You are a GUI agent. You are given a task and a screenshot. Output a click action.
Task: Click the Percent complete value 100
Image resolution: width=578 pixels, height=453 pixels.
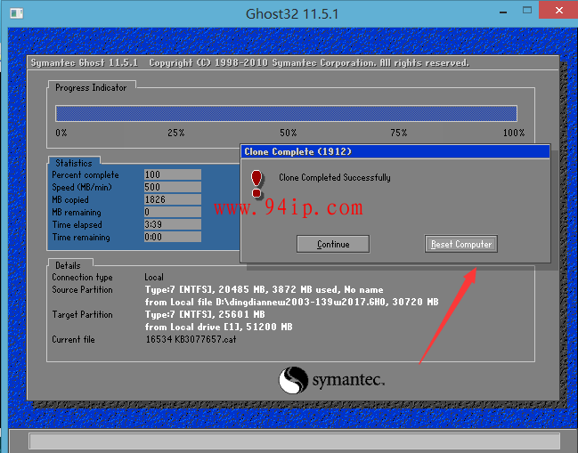pos(173,174)
